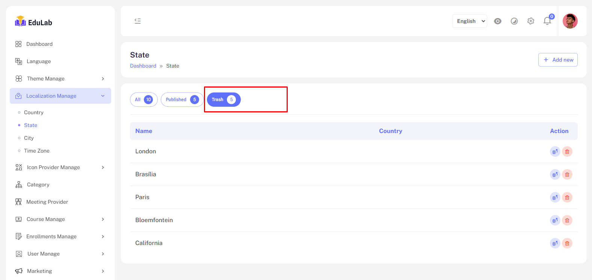The width and height of the screenshot is (592, 280).
Task: Open the settings gear in header
Action: click(x=530, y=21)
